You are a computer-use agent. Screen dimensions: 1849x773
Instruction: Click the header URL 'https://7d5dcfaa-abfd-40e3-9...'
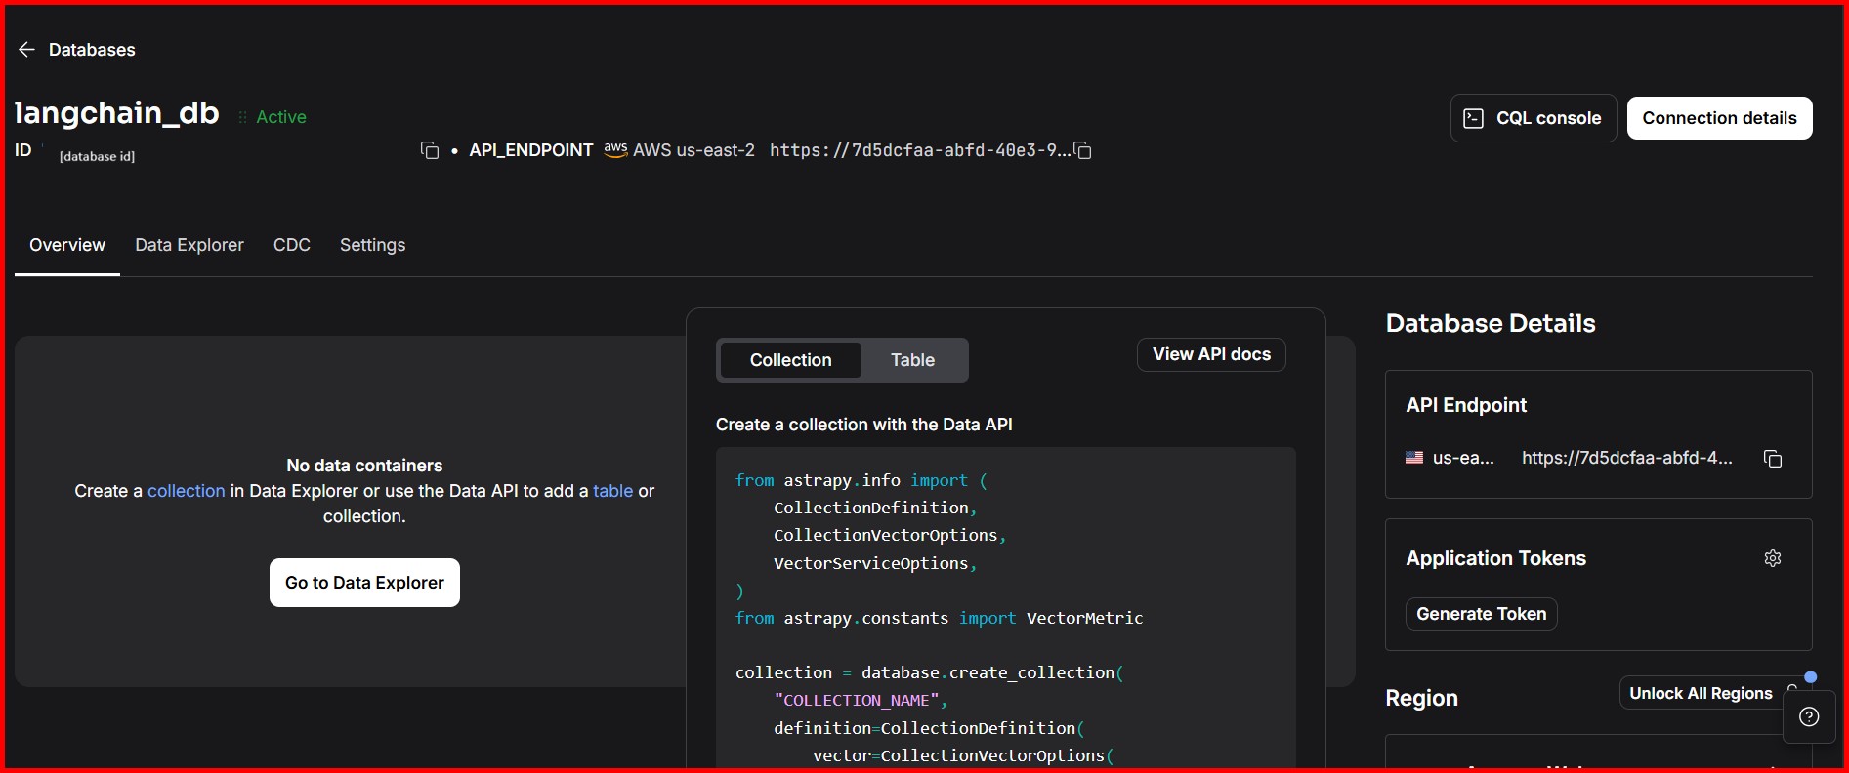[x=920, y=150]
